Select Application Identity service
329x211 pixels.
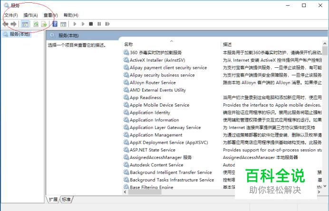point(150,113)
